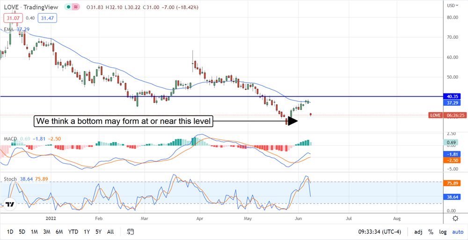Toggle adj adjusted data
This screenshot has width=468, height=240.
tap(418, 232)
